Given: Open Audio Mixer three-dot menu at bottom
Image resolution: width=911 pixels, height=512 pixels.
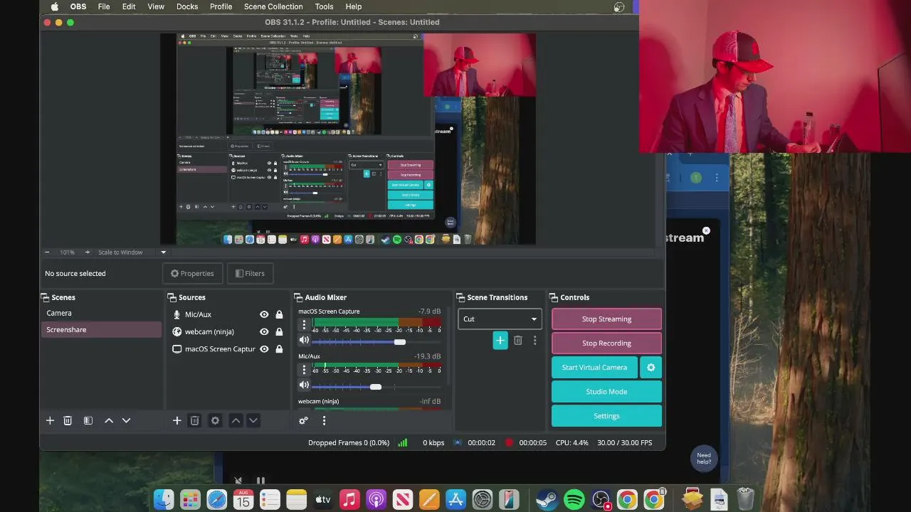Looking at the screenshot, I should (x=324, y=420).
